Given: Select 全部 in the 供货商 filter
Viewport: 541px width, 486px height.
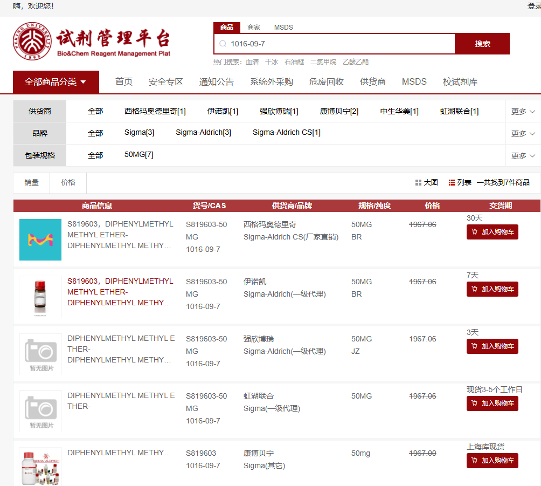Looking at the screenshot, I should click(95, 111).
